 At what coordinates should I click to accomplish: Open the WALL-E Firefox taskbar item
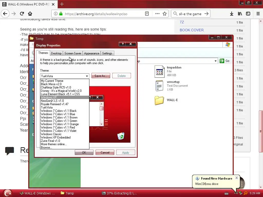(37, 193)
